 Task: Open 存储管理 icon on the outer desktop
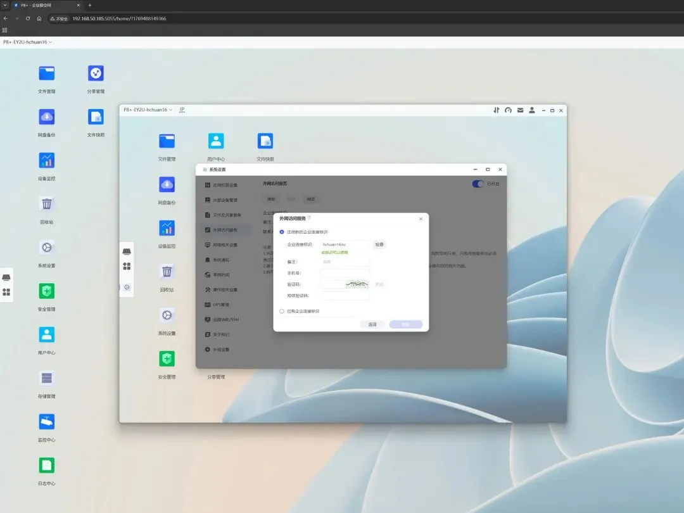47,378
